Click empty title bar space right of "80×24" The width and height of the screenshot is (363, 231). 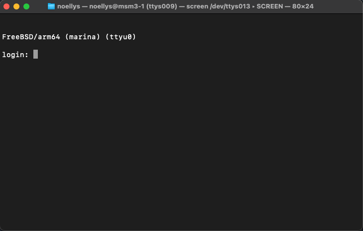pyautogui.click(x=339, y=6)
